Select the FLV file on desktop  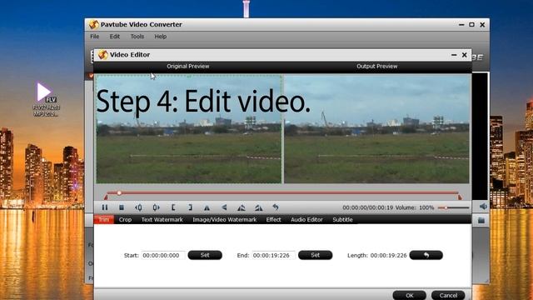click(x=46, y=99)
